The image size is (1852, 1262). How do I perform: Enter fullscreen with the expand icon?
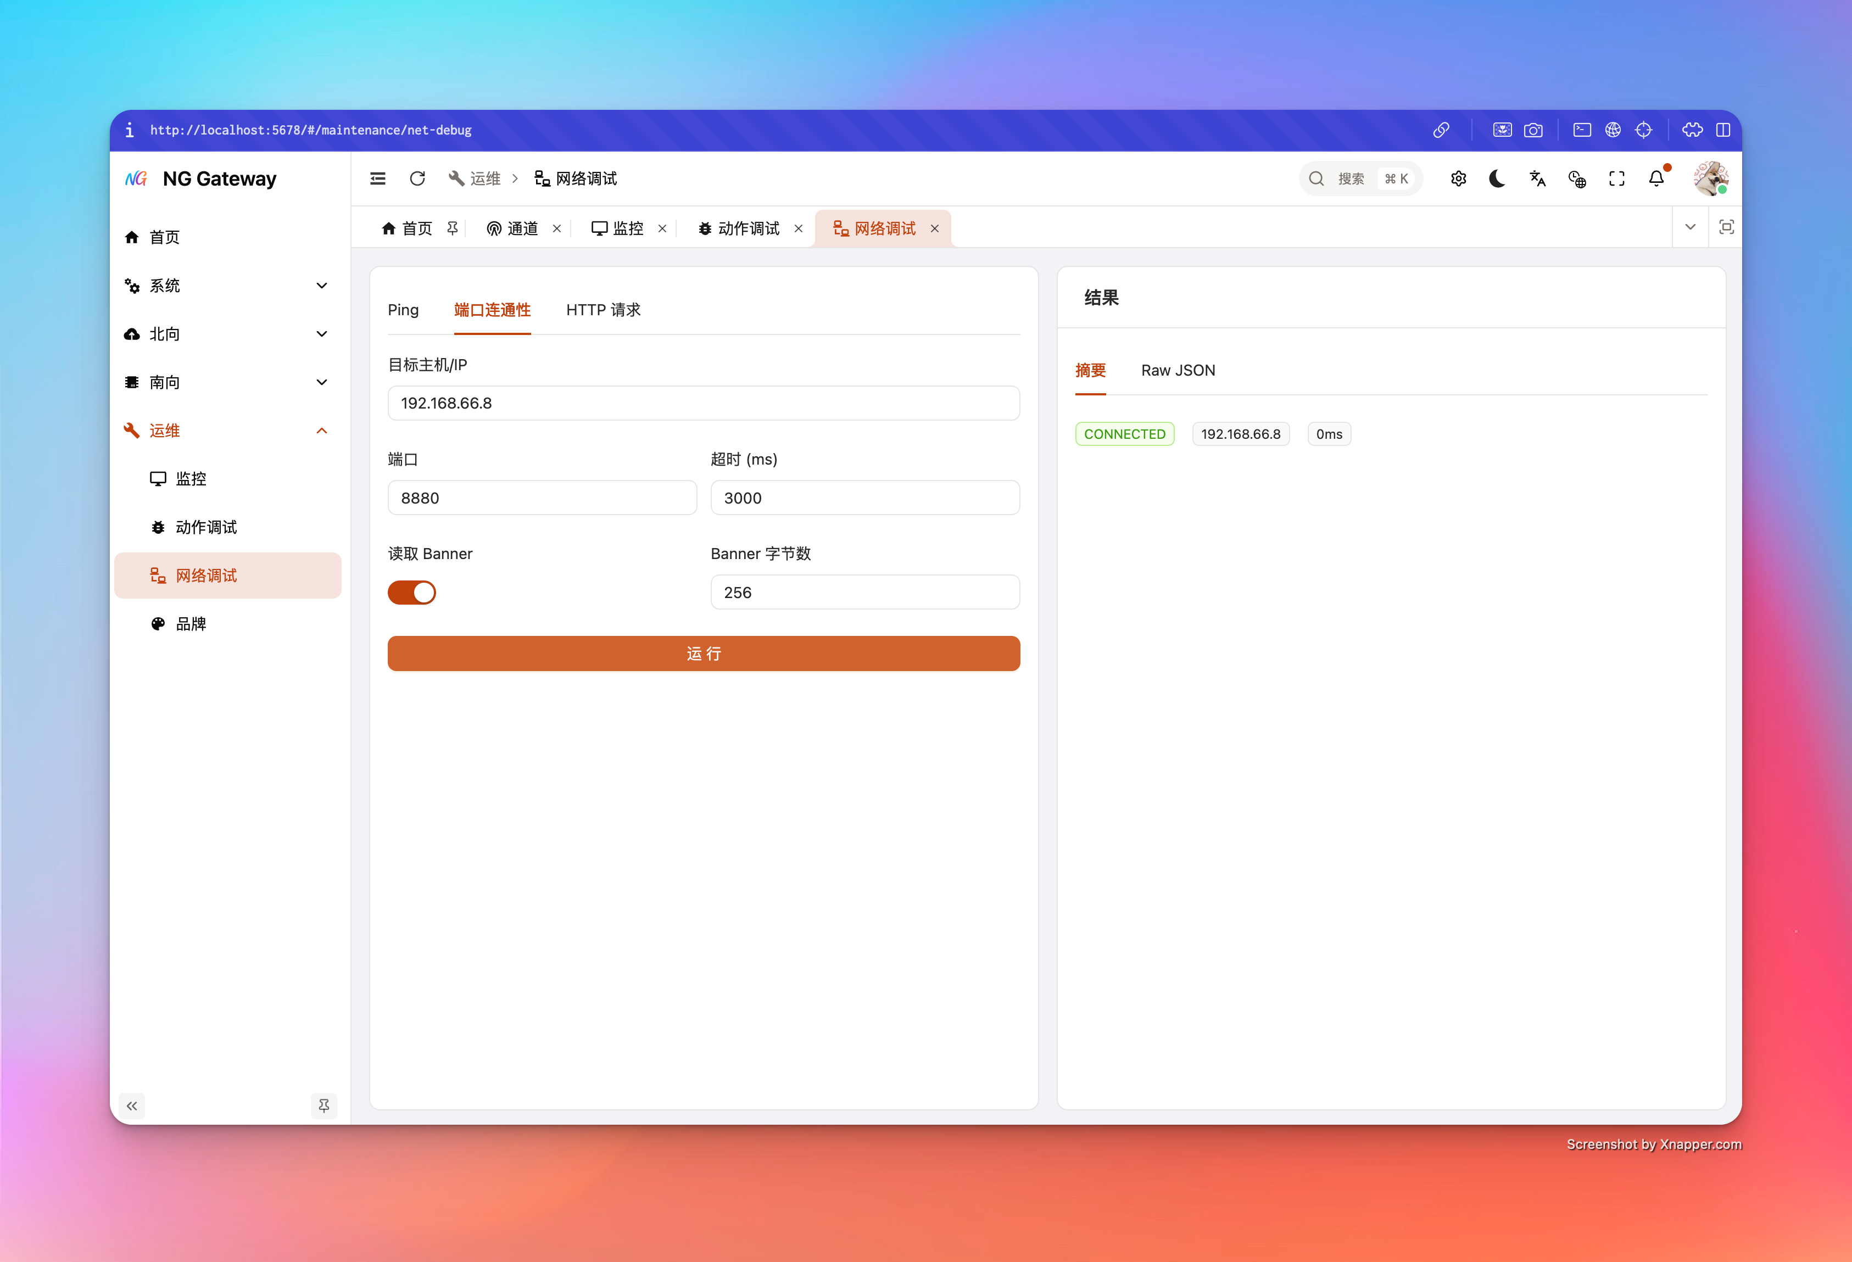[1616, 178]
